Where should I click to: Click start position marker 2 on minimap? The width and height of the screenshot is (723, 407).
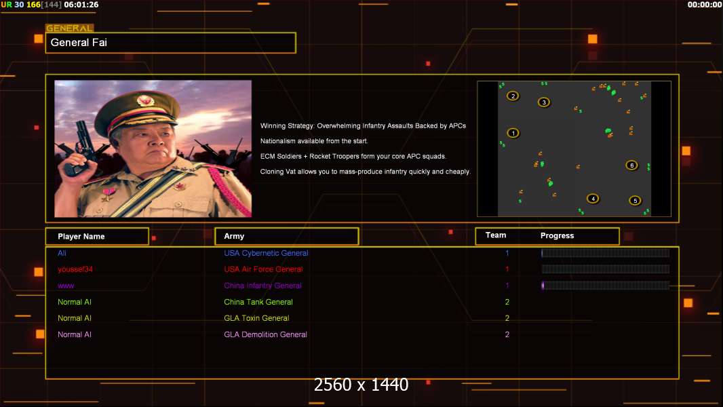(x=513, y=96)
